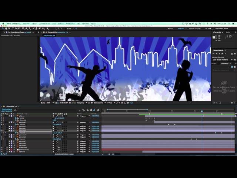
Task: Toggle shy layers hide icon in timeline
Action: click(x=88, y=111)
